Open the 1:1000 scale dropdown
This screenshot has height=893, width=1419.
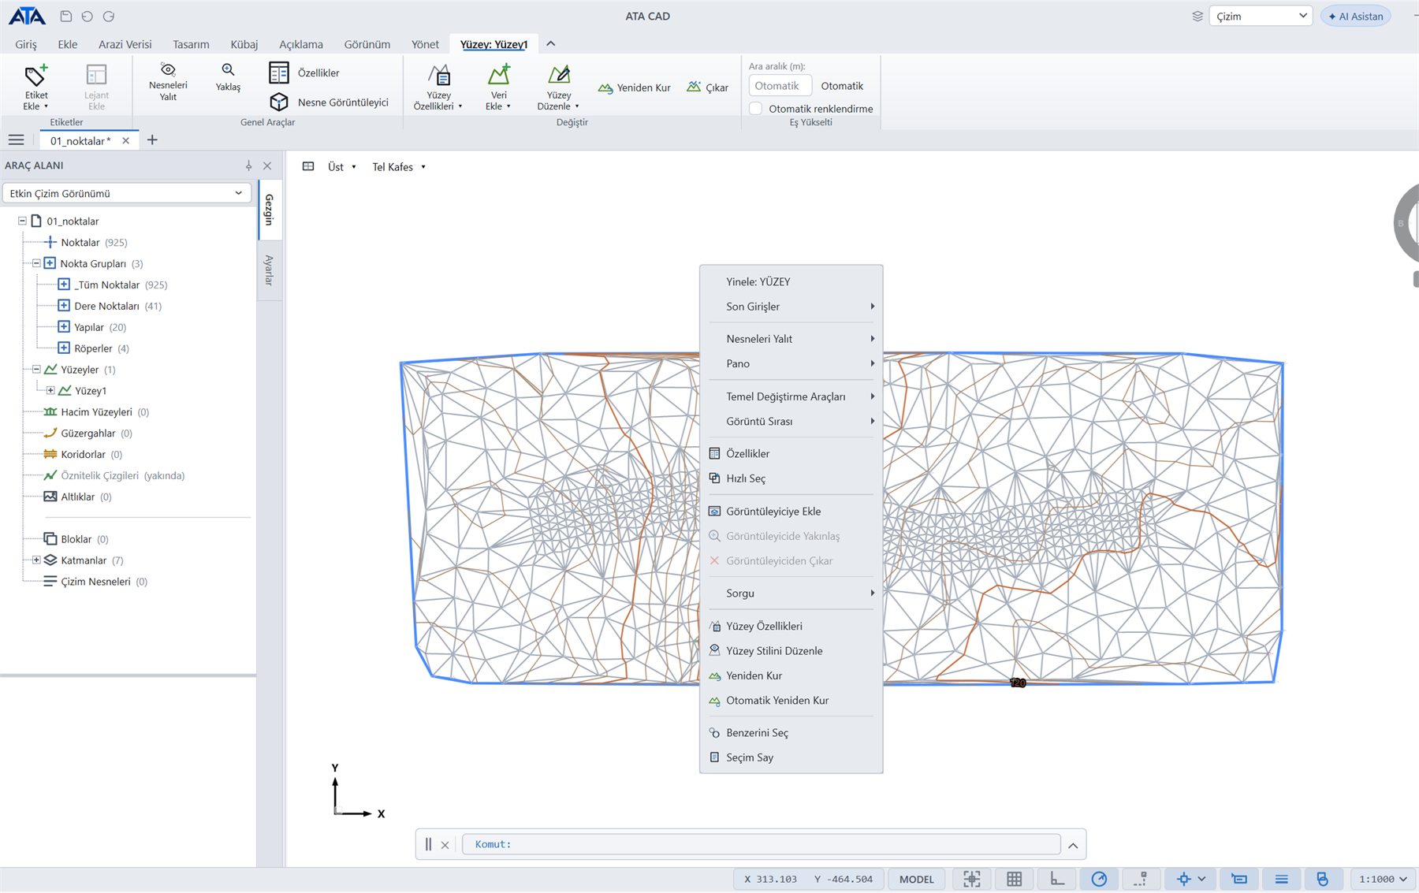1384,879
